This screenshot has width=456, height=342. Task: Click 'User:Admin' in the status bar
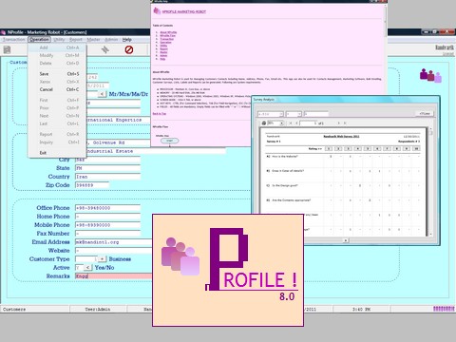(x=98, y=309)
